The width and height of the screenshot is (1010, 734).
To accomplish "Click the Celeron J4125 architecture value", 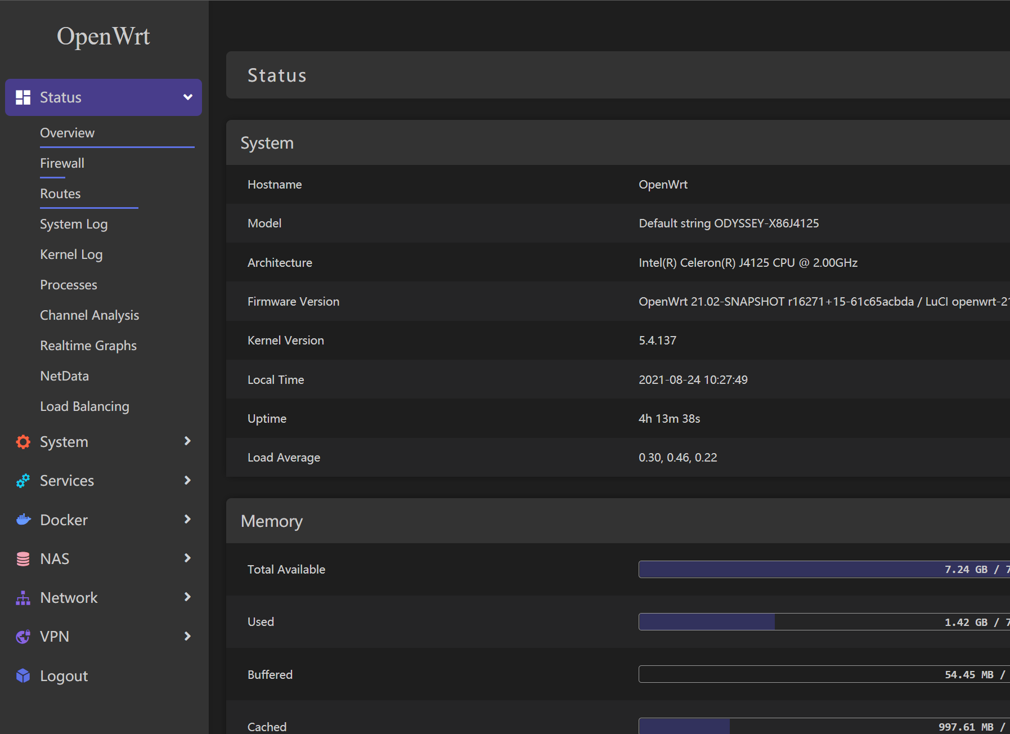I will [x=748, y=262].
